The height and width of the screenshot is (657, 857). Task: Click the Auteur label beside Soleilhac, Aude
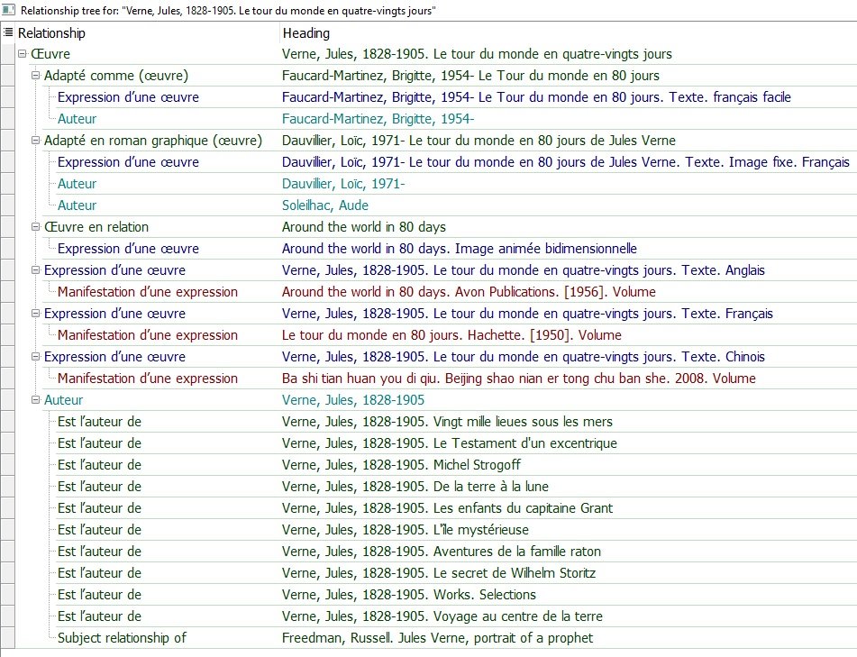pos(77,205)
